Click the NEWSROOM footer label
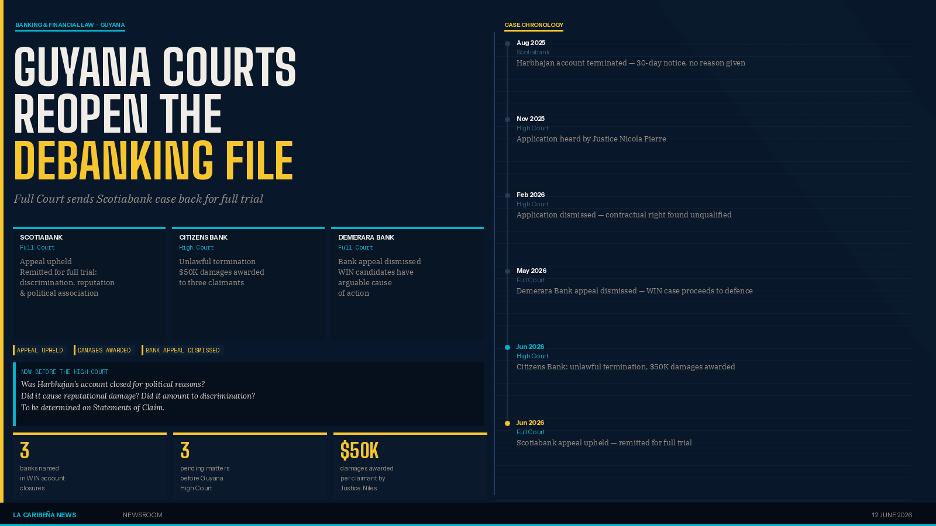 pyautogui.click(x=143, y=515)
